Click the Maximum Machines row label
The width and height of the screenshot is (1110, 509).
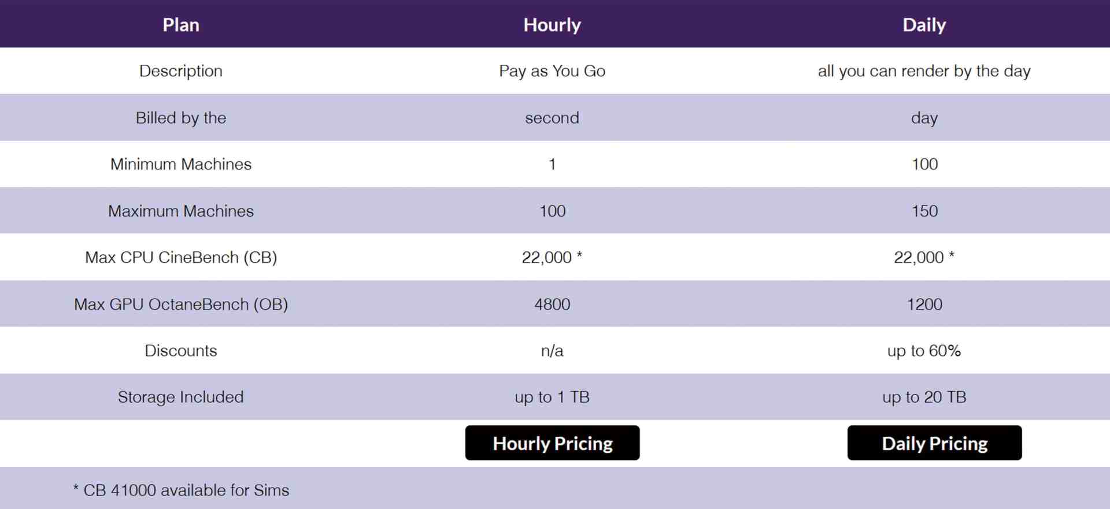180,210
